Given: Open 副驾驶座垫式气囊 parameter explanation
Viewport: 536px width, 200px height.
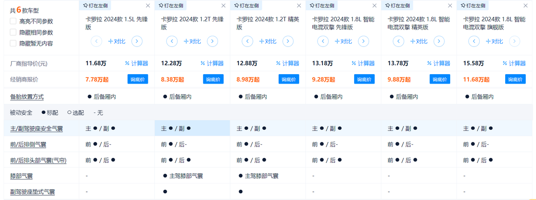Looking at the screenshot, I should click(32, 192).
